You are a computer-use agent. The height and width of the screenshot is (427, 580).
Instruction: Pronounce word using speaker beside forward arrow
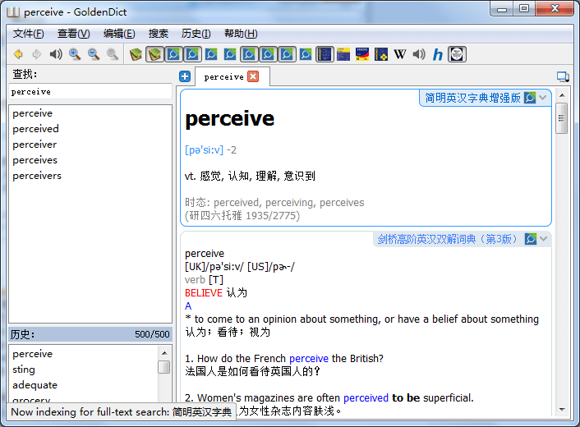coord(56,54)
